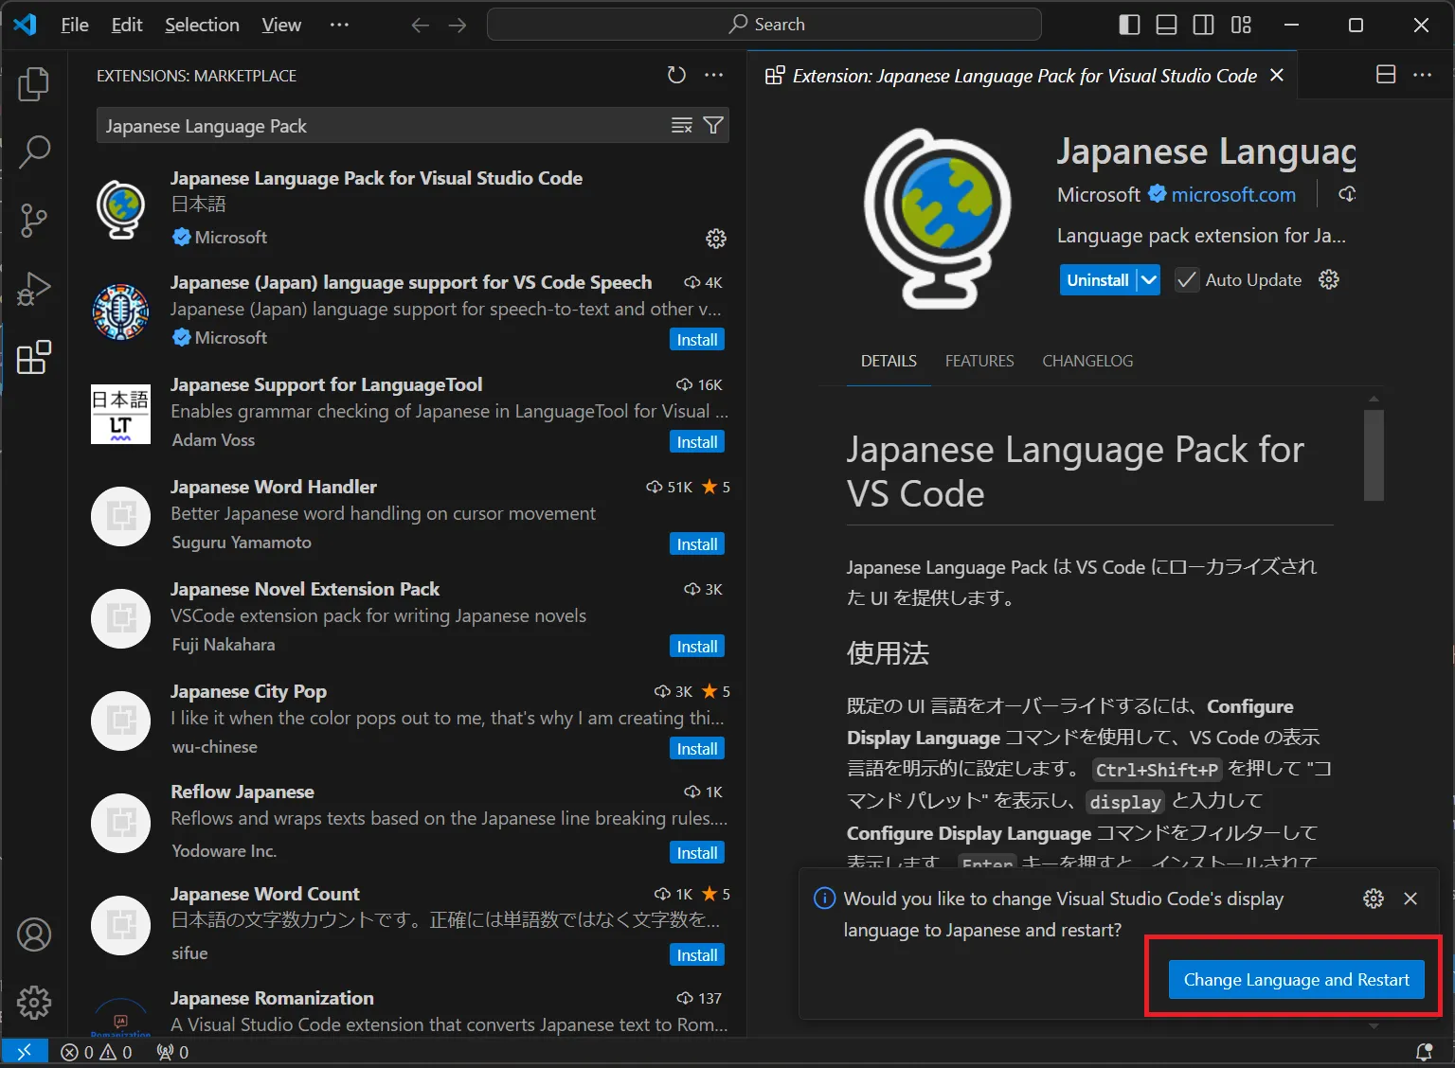Install Japanese City Pop extension

click(x=697, y=749)
